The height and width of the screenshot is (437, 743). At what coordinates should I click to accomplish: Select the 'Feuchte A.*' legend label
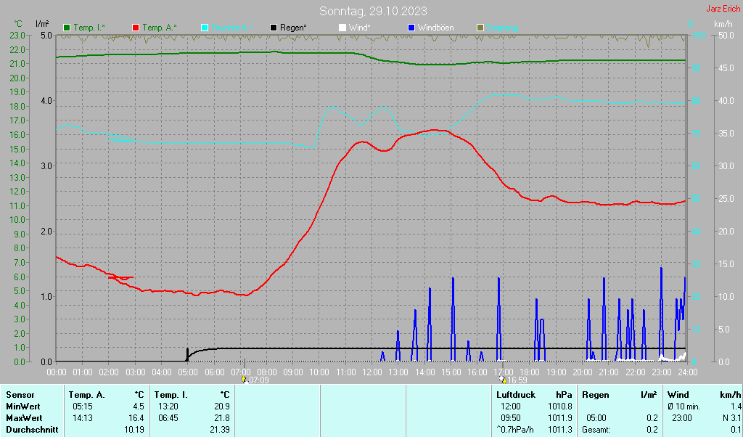[231, 28]
